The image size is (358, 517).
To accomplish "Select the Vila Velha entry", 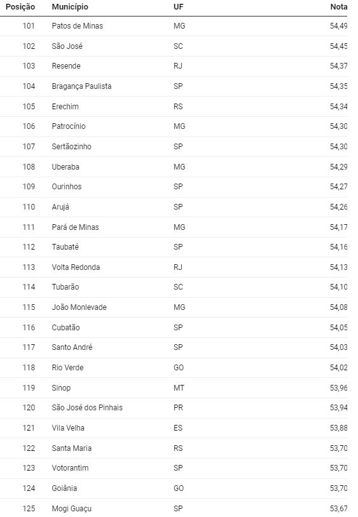I will click(x=68, y=428).
